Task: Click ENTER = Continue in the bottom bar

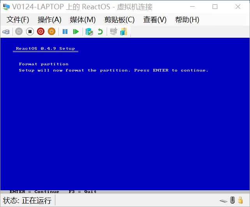Action: [x=34, y=192]
